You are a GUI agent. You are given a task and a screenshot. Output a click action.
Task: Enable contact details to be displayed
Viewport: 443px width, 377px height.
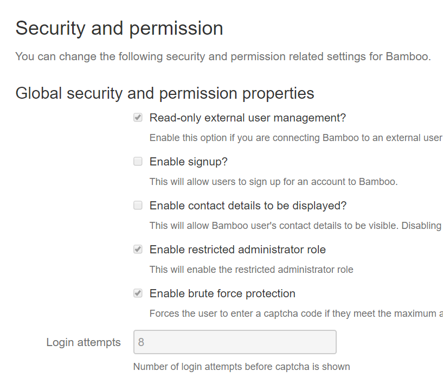point(138,205)
